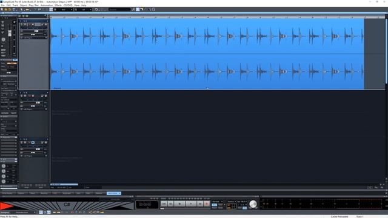Click third blue view icon in bottom toolbar
The height and width of the screenshot is (218, 388).
tap(48, 213)
